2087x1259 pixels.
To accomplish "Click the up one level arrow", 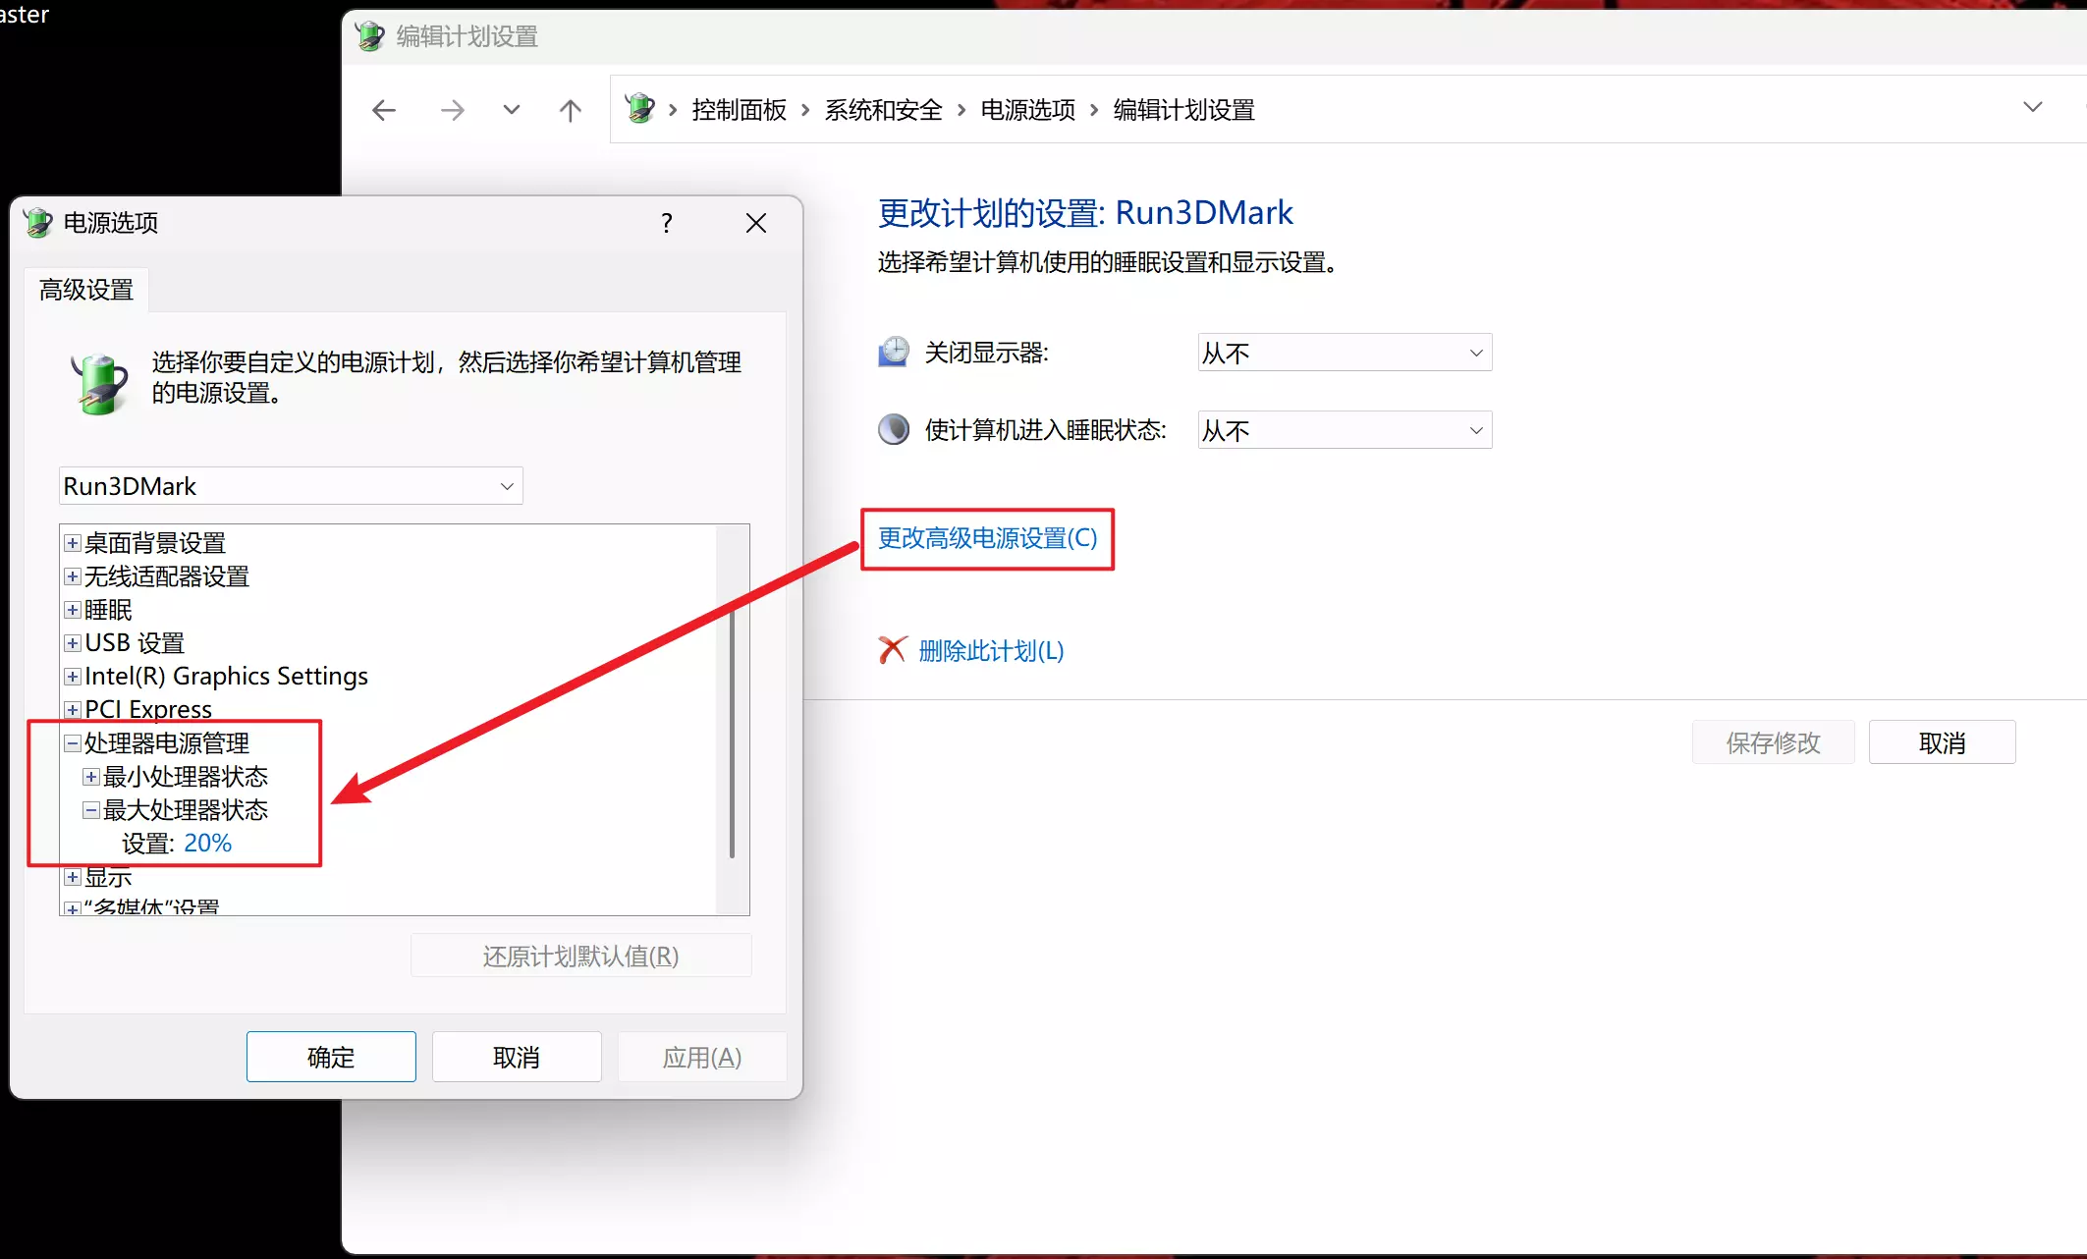I will [570, 110].
